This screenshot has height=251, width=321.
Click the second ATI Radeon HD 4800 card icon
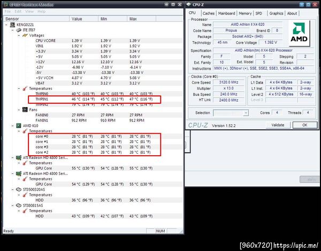pyautogui.click(x=19, y=173)
